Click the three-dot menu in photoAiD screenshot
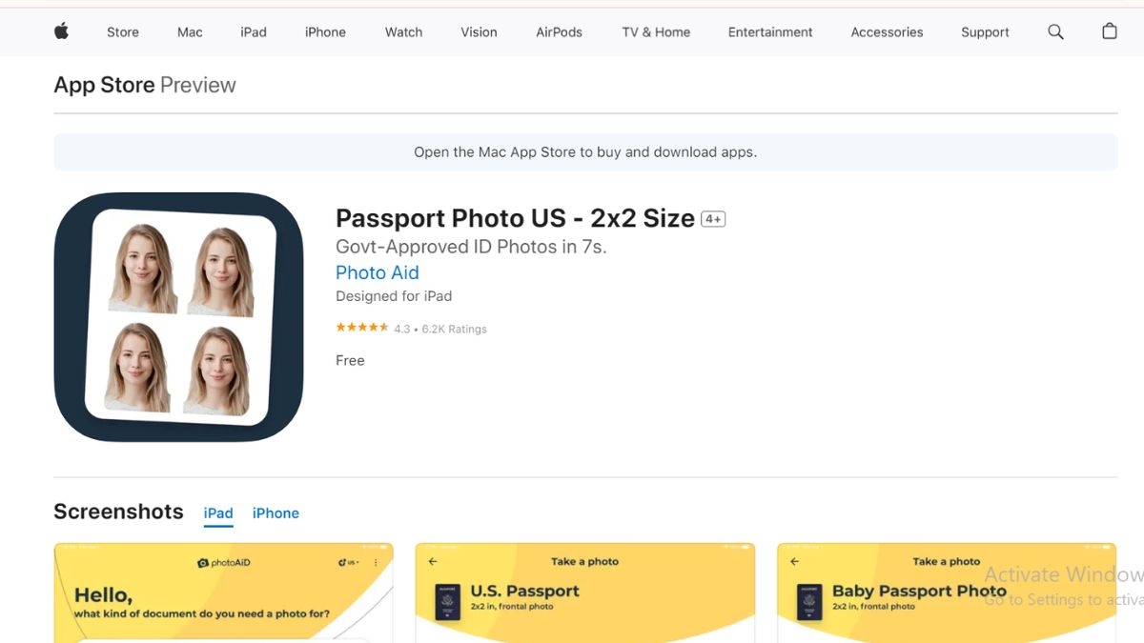This screenshot has height=643, width=1144. pyautogui.click(x=376, y=563)
